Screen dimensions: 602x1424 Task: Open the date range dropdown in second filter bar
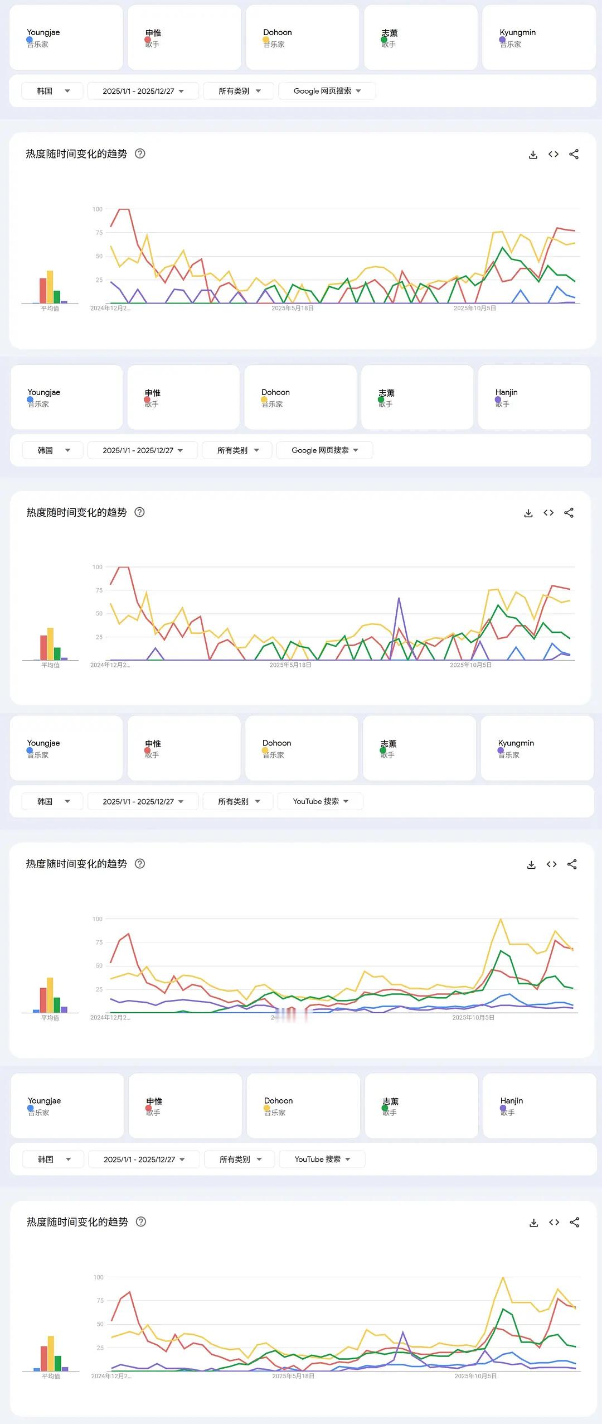coord(143,450)
